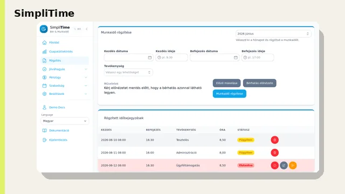This screenshot has width=345, height=194.
Task: Open the sidebar search icon
Action: (x=75, y=29)
